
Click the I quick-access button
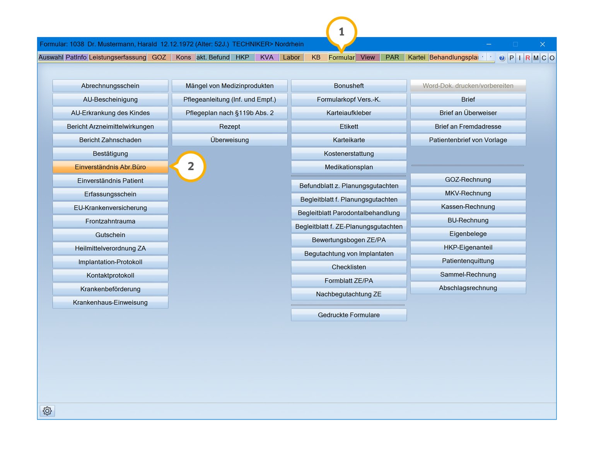(520, 58)
